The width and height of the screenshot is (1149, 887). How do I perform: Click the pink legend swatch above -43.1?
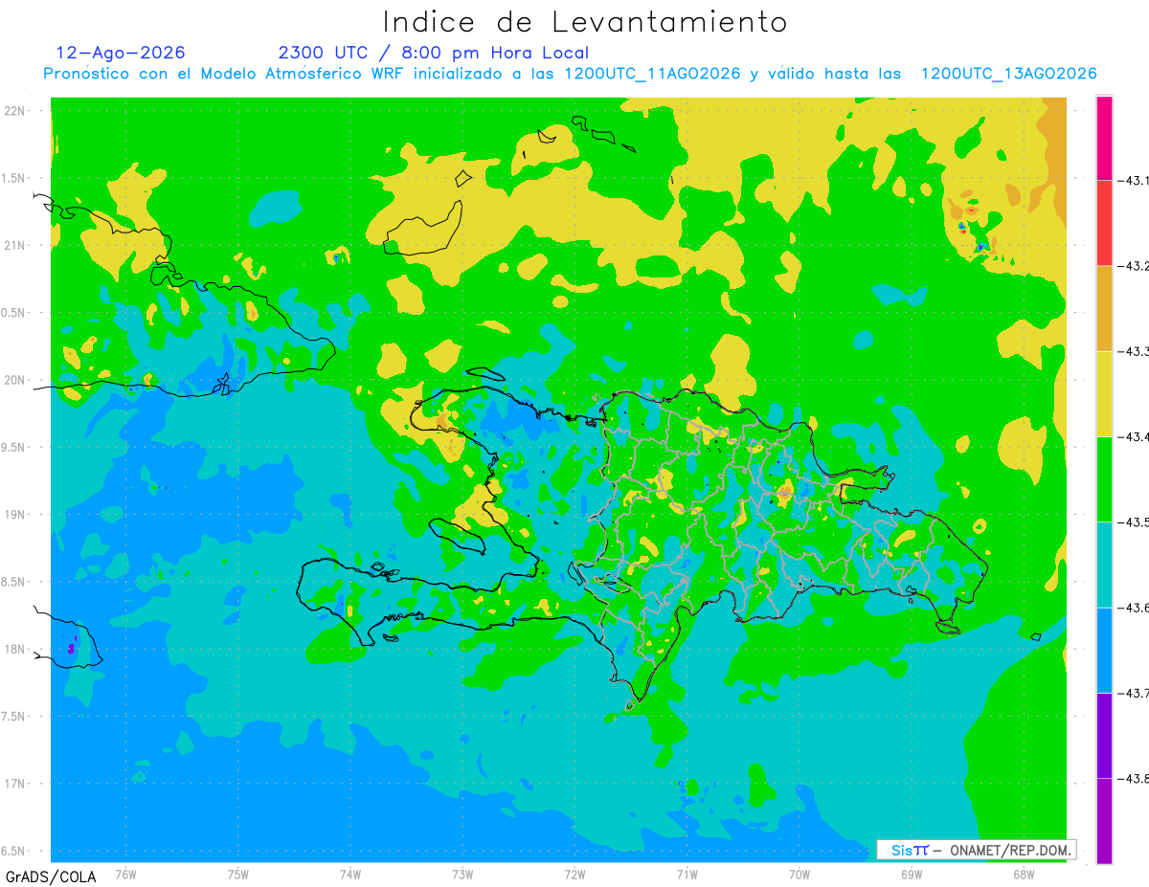coord(1104,138)
